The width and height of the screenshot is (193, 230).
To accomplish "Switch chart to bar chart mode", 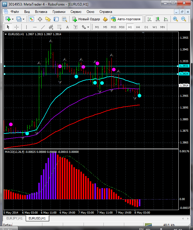I will [x=149, y=19].
